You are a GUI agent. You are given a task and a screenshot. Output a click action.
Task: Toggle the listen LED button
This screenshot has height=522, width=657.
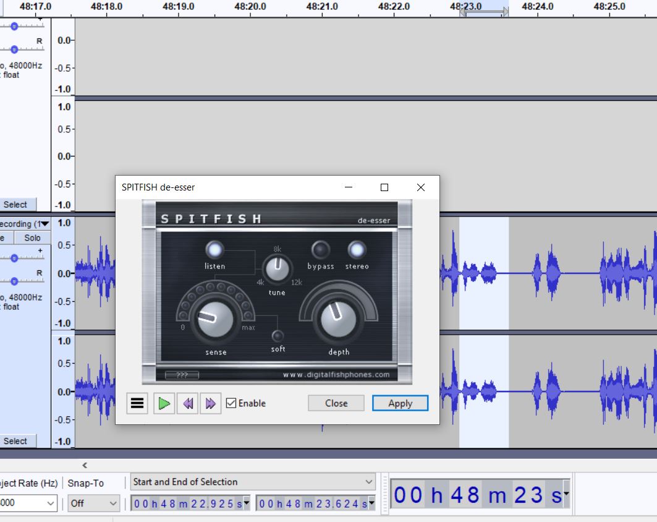[x=214, y=250]
